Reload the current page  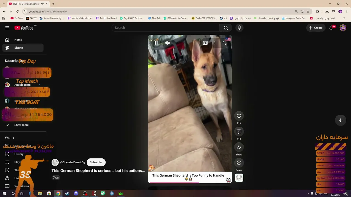[17, 11]
